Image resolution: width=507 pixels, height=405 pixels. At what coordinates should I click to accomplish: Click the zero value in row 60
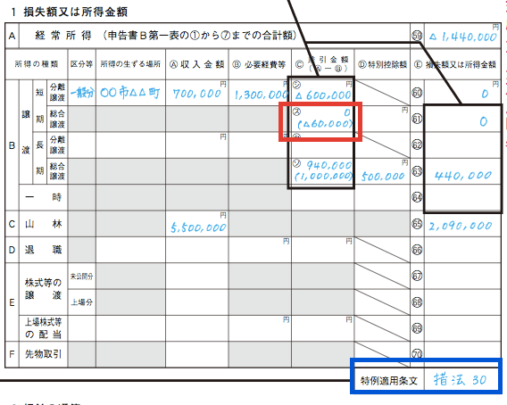click(x=485, y=94)
